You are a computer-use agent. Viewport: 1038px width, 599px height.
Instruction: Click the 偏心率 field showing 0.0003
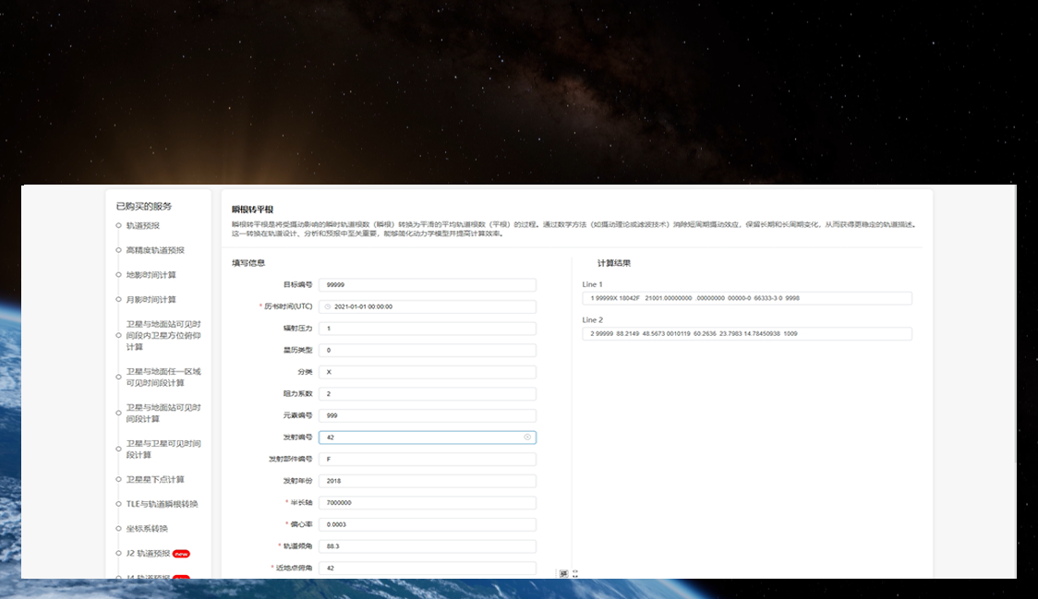[x=427, y=523]
